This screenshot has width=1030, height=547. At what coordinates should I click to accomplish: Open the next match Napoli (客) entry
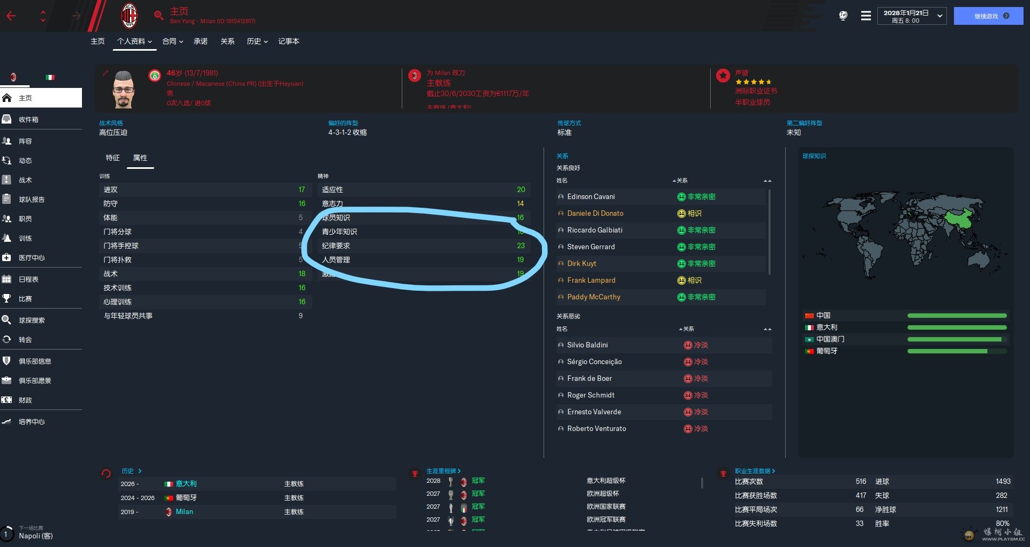36,536
